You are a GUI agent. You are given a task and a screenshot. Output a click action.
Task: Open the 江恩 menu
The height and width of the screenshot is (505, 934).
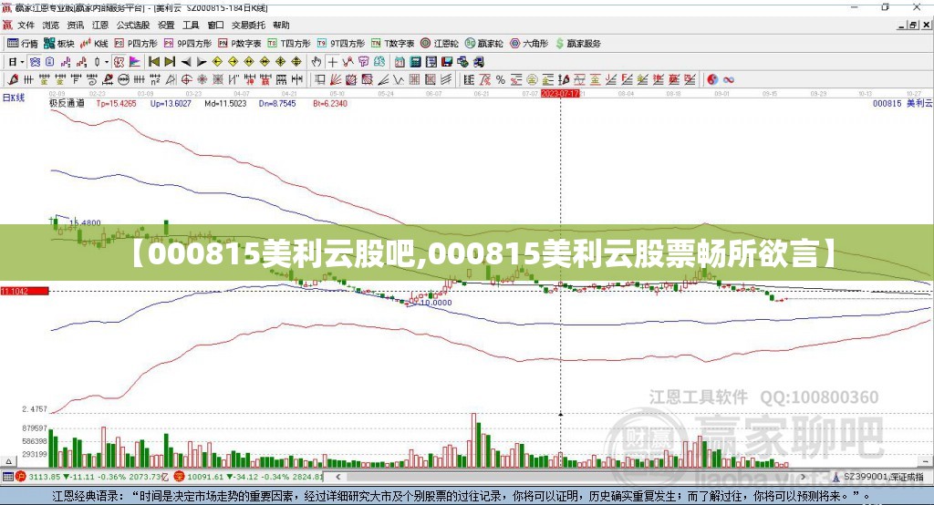pyautogui.click(x=100, y=25)
